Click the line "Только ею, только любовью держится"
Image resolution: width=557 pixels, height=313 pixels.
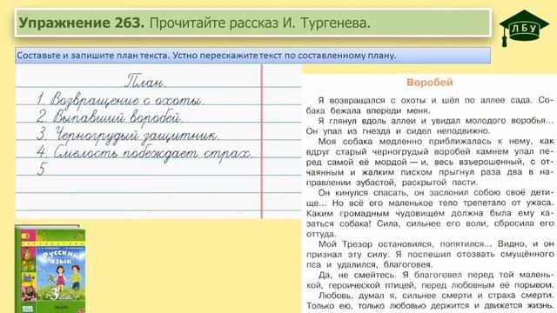(x=430, y=305)
